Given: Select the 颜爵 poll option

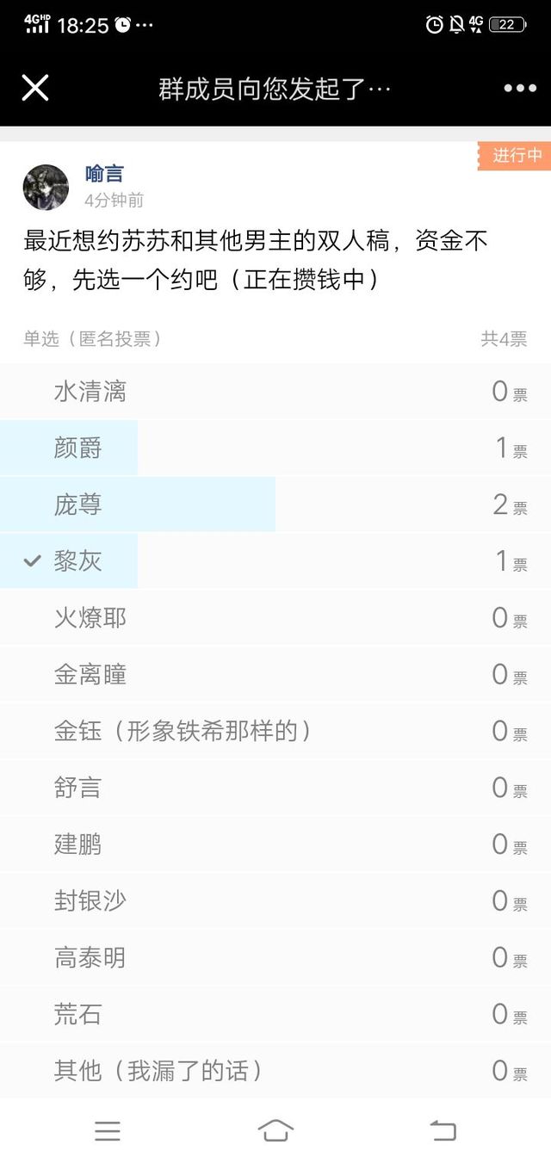Looking at the screenshot, I should click(275, 448).
